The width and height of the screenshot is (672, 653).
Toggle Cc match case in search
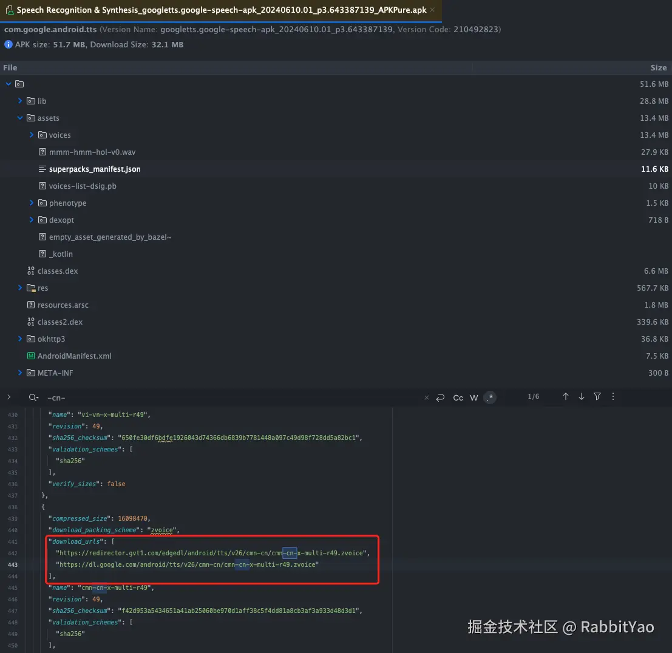point(458,397)
